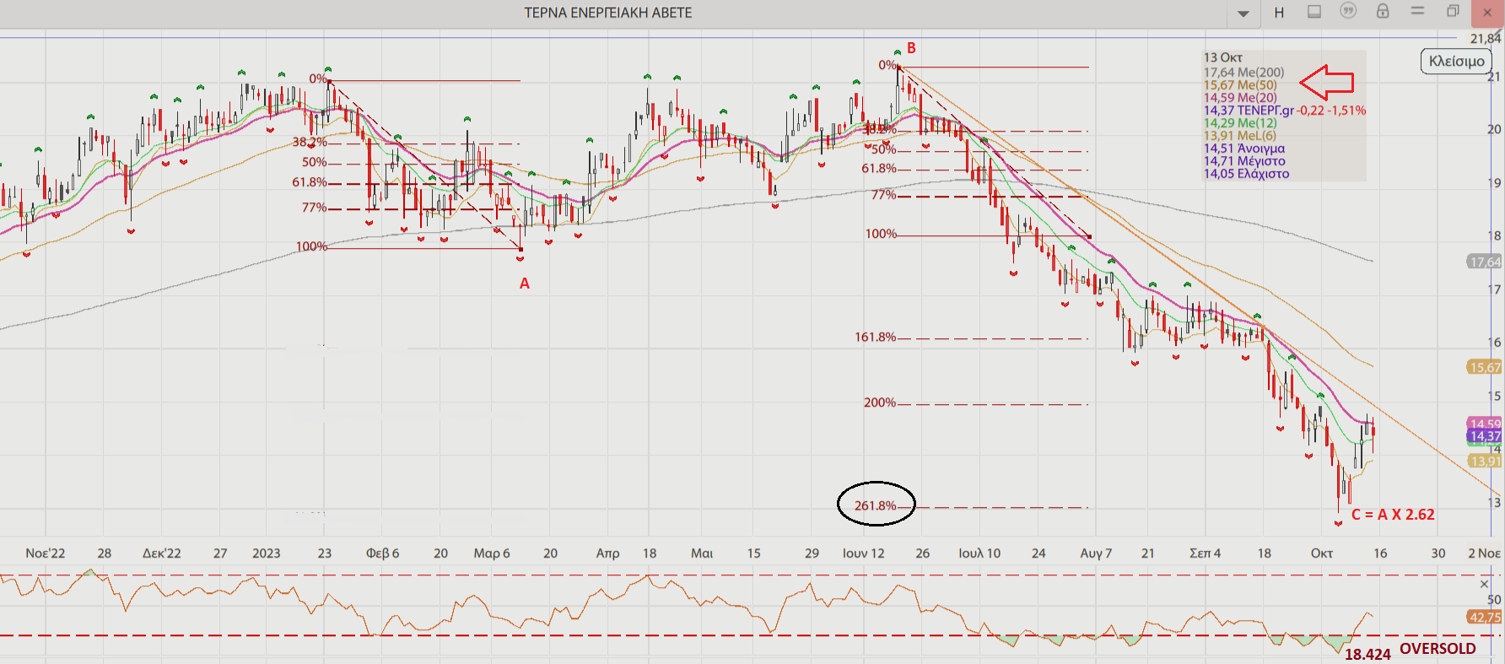Viewport: 1505px width, 664px height.
Task: Click the 18.424 RSI annotation
Action: point(1367,654)
